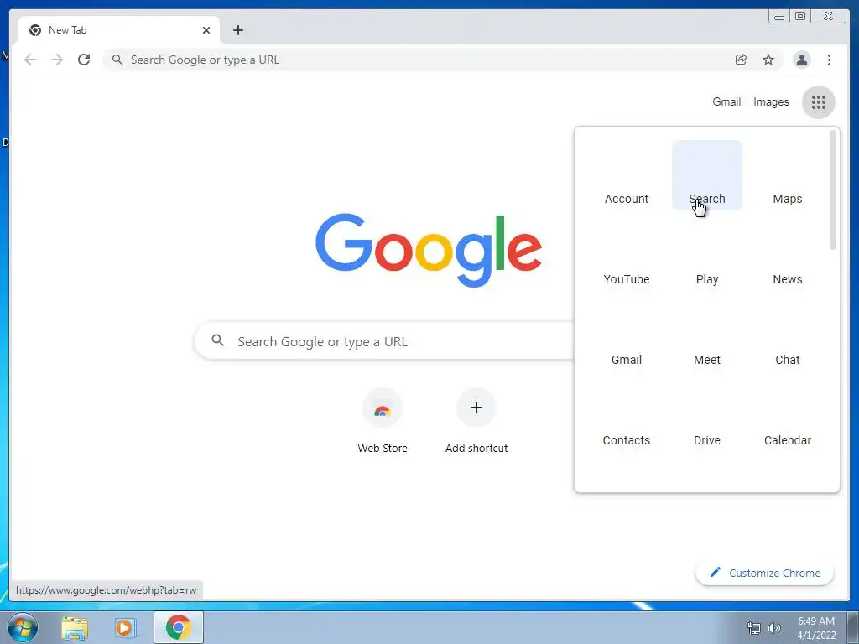Open Calendar in the apps panel
The image size is (859, 644).
tap(787, 417)
